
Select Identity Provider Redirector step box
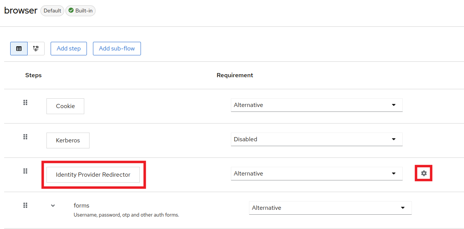coord(93,175)
